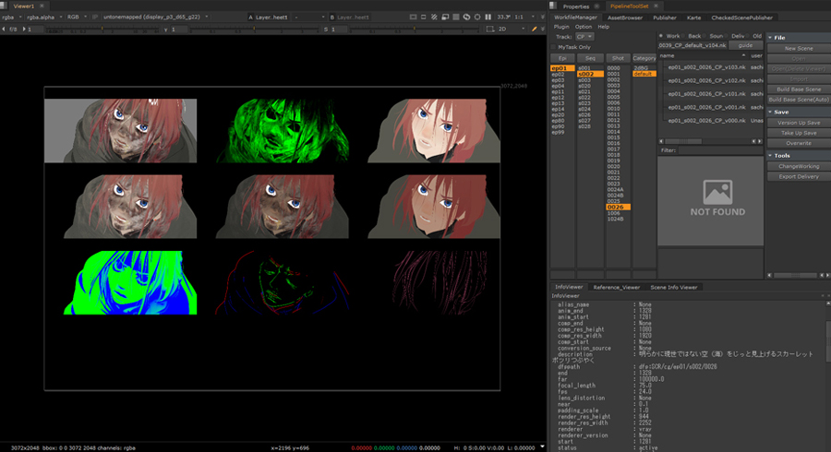
Task: Click the gain f/8 left arrow
Action: click(x=5, y=30)
